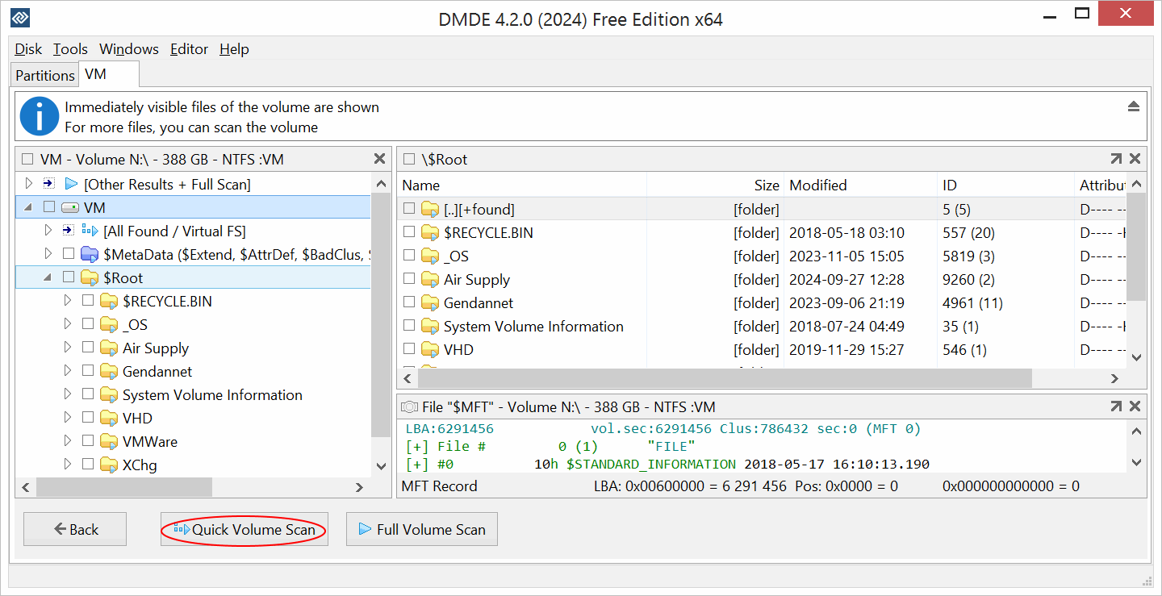This screenshot has width=1162, height=596.
Task: Check the $RECYCLE.BIN checkbox in file list
Action: click(409, 232)
